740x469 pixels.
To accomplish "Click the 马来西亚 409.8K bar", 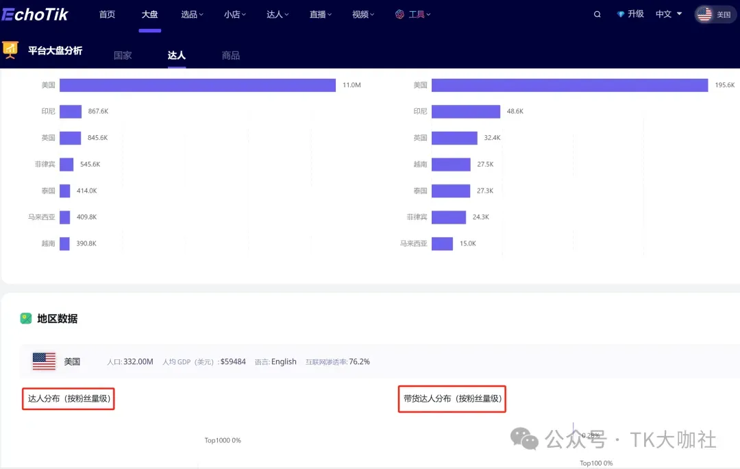I will [x=64, y=217].
